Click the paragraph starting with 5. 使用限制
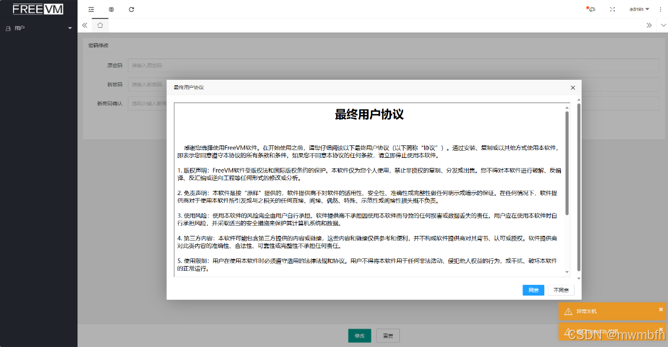Screen dimensions: 668x347 coord(367,264)
